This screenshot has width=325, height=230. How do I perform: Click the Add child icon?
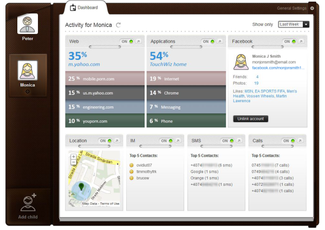click(x=29, y=202)
